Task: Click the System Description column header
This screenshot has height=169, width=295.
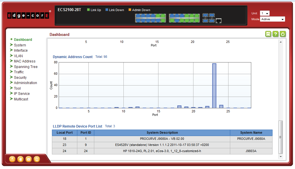Action: click(x=162, y=133)
